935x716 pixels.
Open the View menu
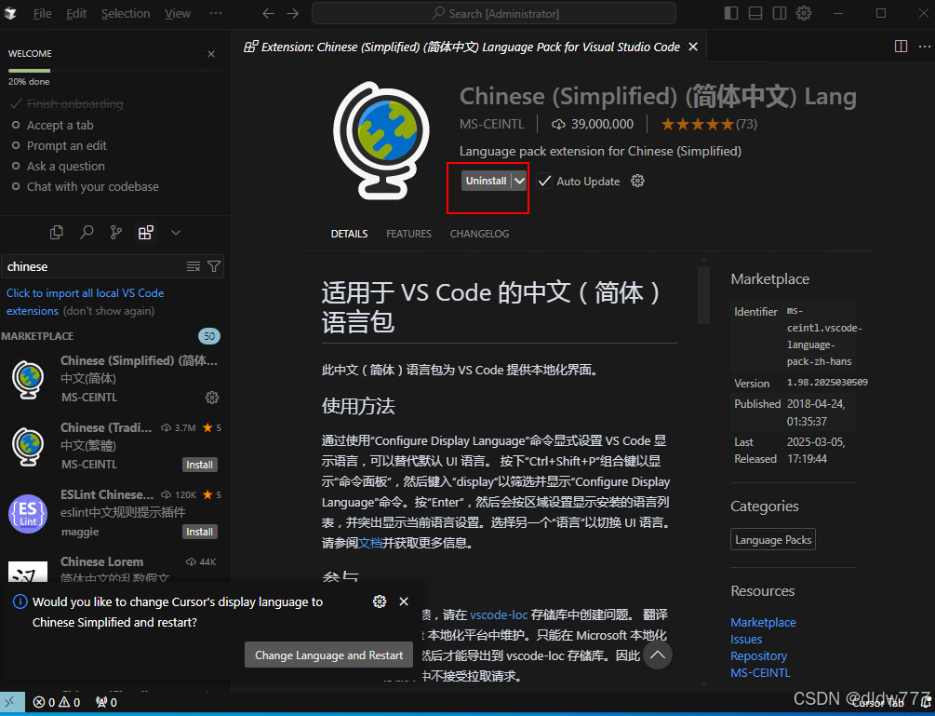point(178,13)
